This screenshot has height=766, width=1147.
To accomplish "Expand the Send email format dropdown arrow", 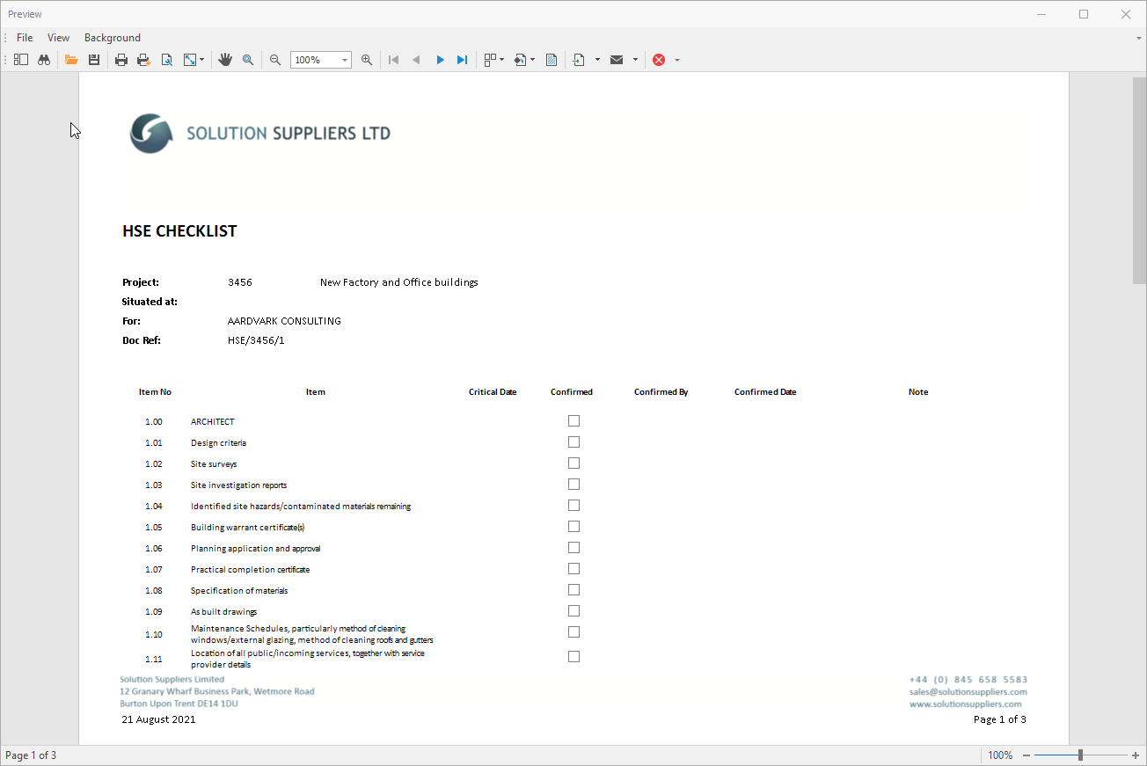I will [635, 60].
